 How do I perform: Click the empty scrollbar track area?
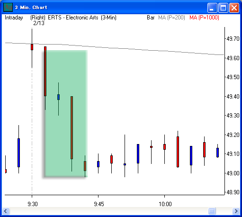(109, 211)
